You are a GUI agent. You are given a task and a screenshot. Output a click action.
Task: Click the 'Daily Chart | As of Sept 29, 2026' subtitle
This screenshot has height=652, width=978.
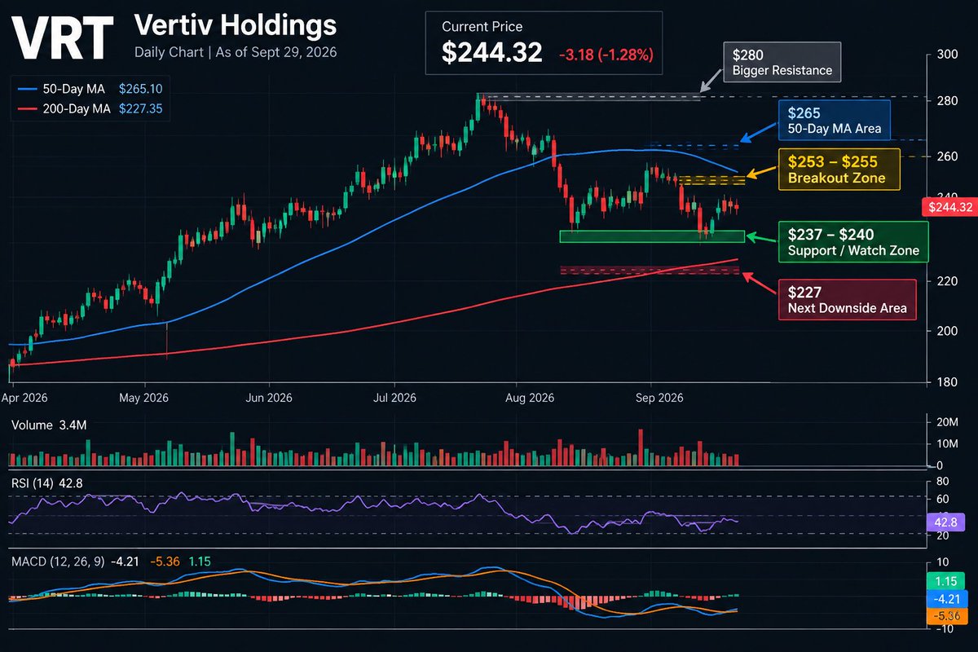click(236, 51)
